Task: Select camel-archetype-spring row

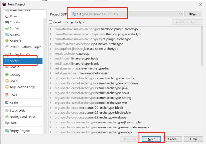Action: 125,98
